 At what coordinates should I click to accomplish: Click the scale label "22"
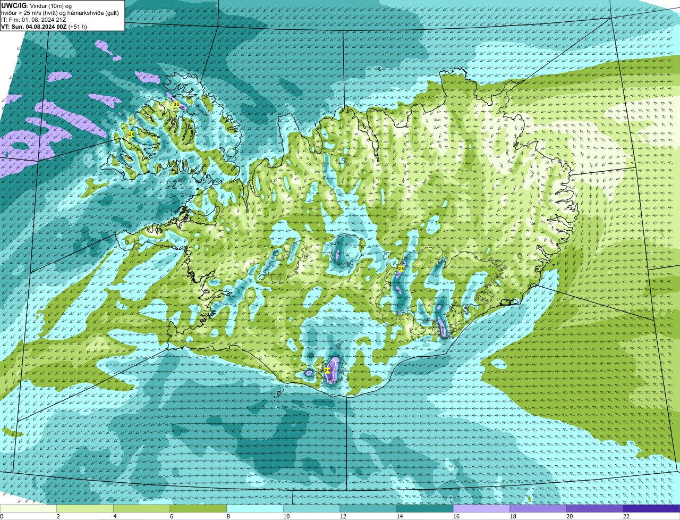pyautogui.click(x=626, y=516)
